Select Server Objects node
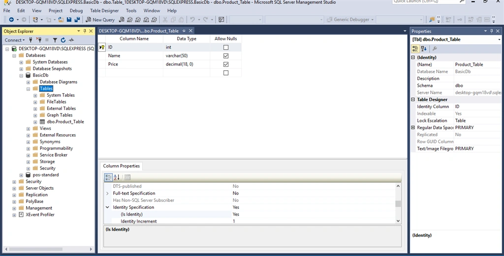 tap(39, 188)
